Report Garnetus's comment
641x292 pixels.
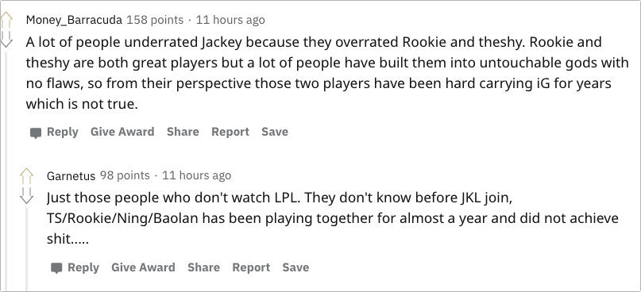251,267
